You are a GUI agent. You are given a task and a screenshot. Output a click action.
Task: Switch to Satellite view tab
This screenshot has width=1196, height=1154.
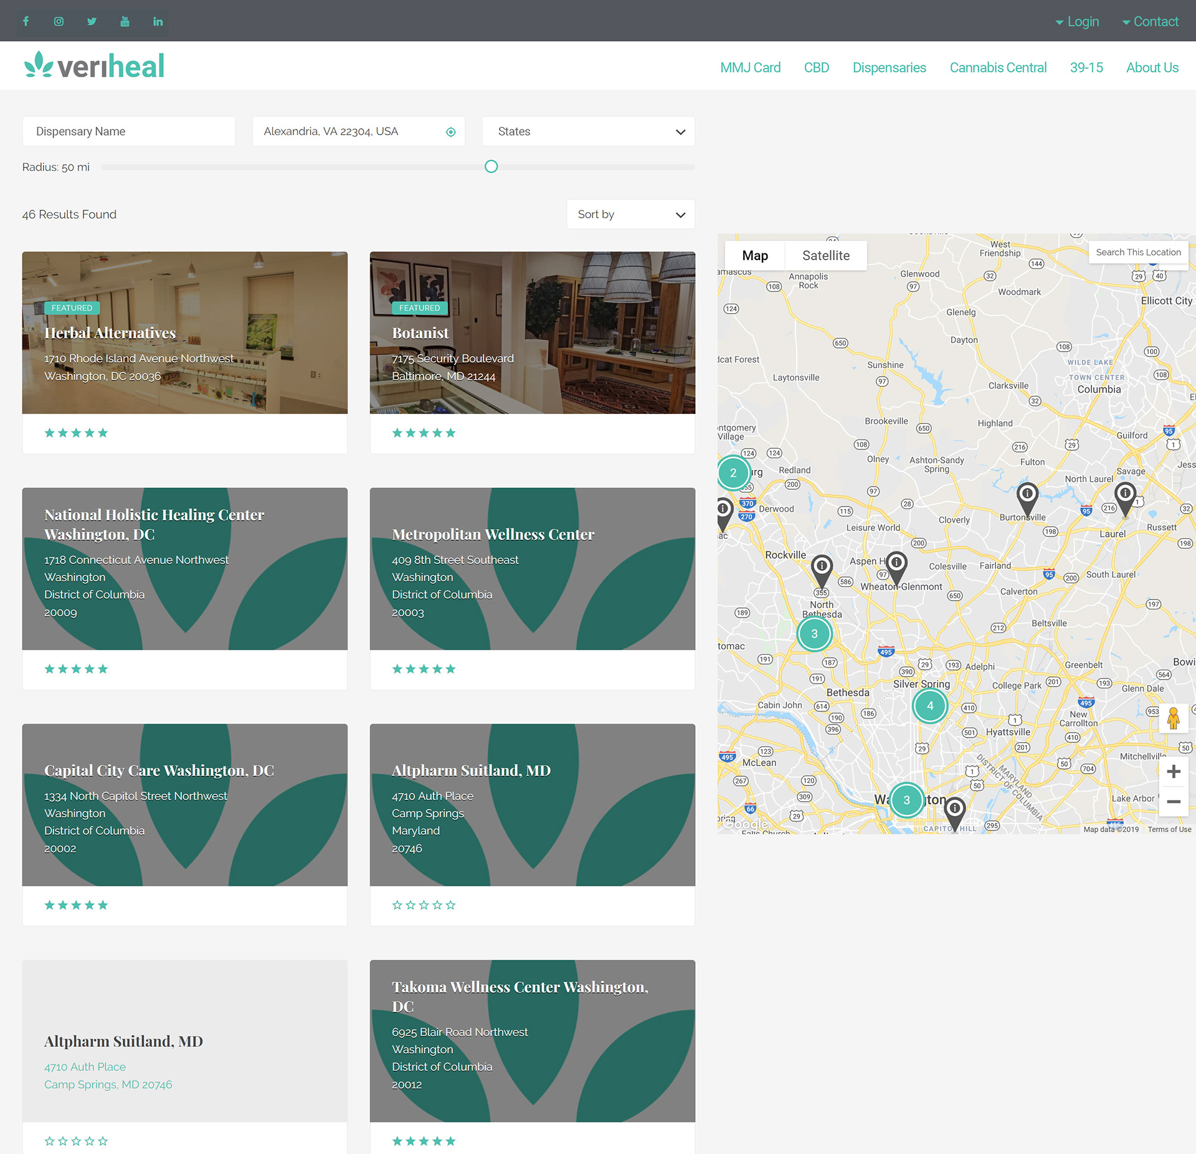click(825, 255)
